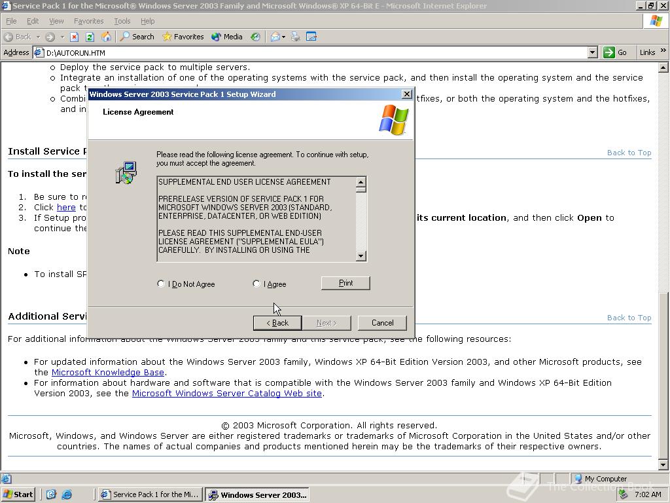The image size is (670, 503).
Task: Click the Start button
Action: tap(18, 494)
